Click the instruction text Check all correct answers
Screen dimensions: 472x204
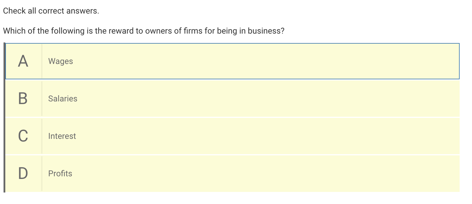(51, 11)
